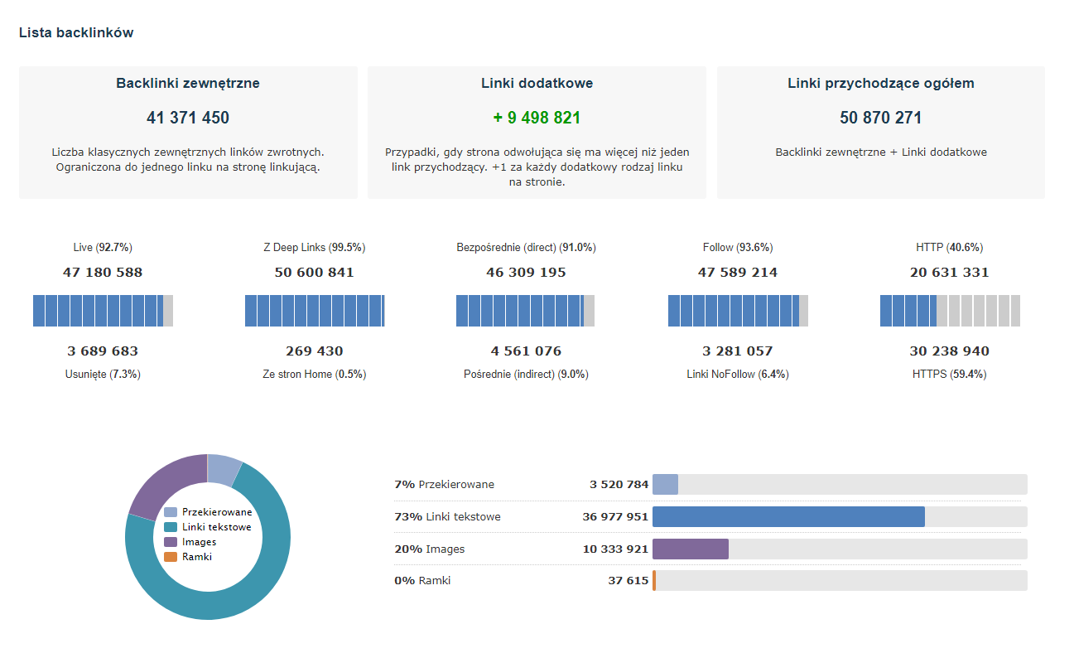
Task: Click the Follow (93.6%) label
Action: [738, 248]
